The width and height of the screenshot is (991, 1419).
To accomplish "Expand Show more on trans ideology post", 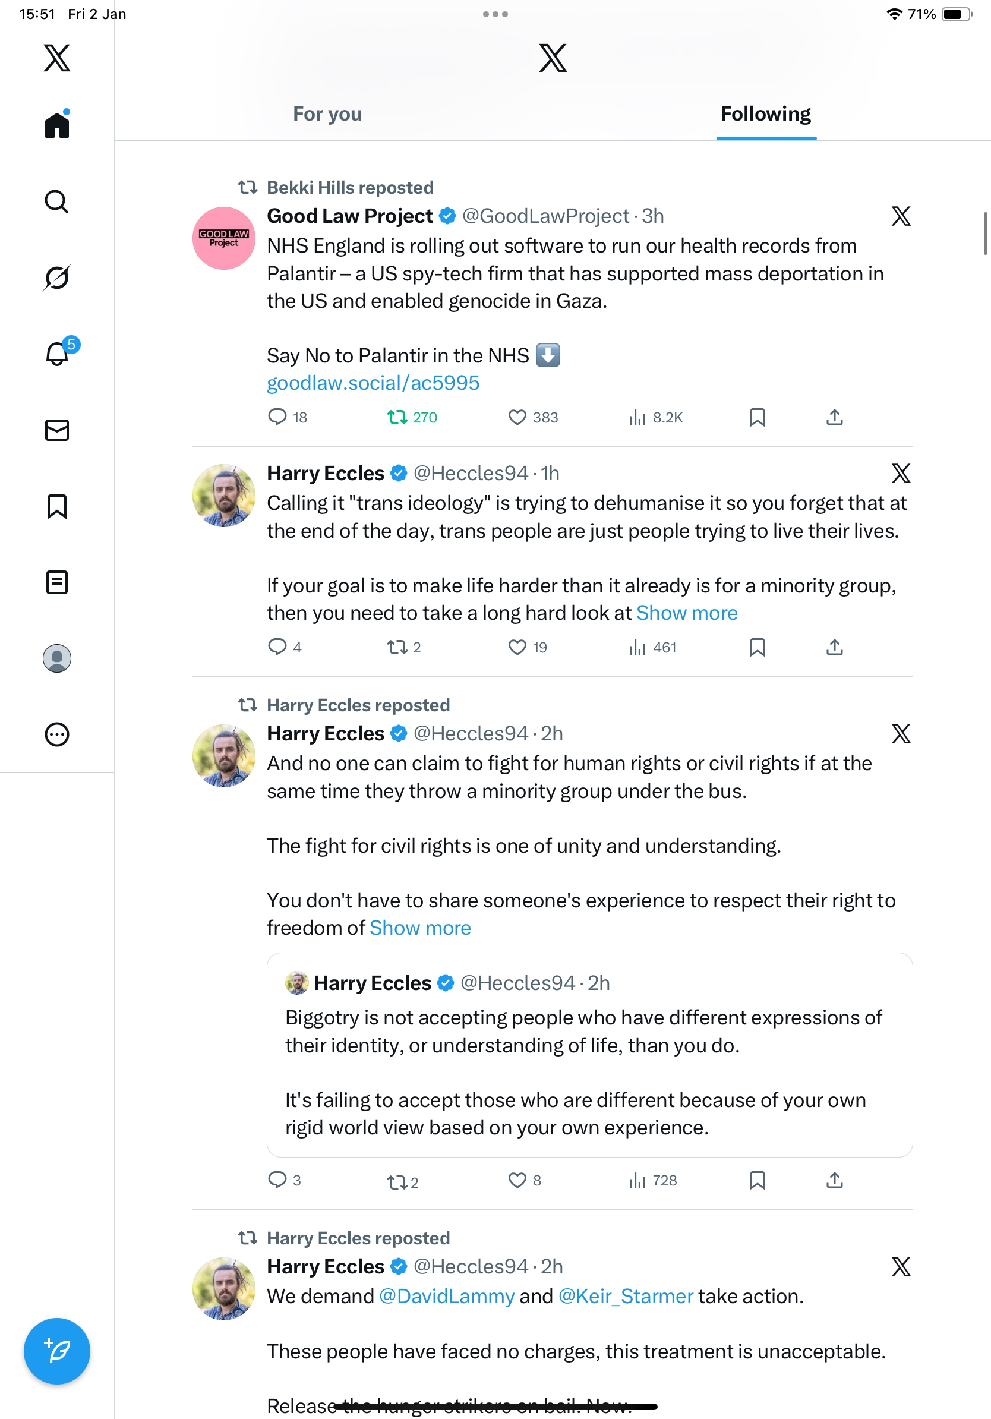I will (686, 613).
